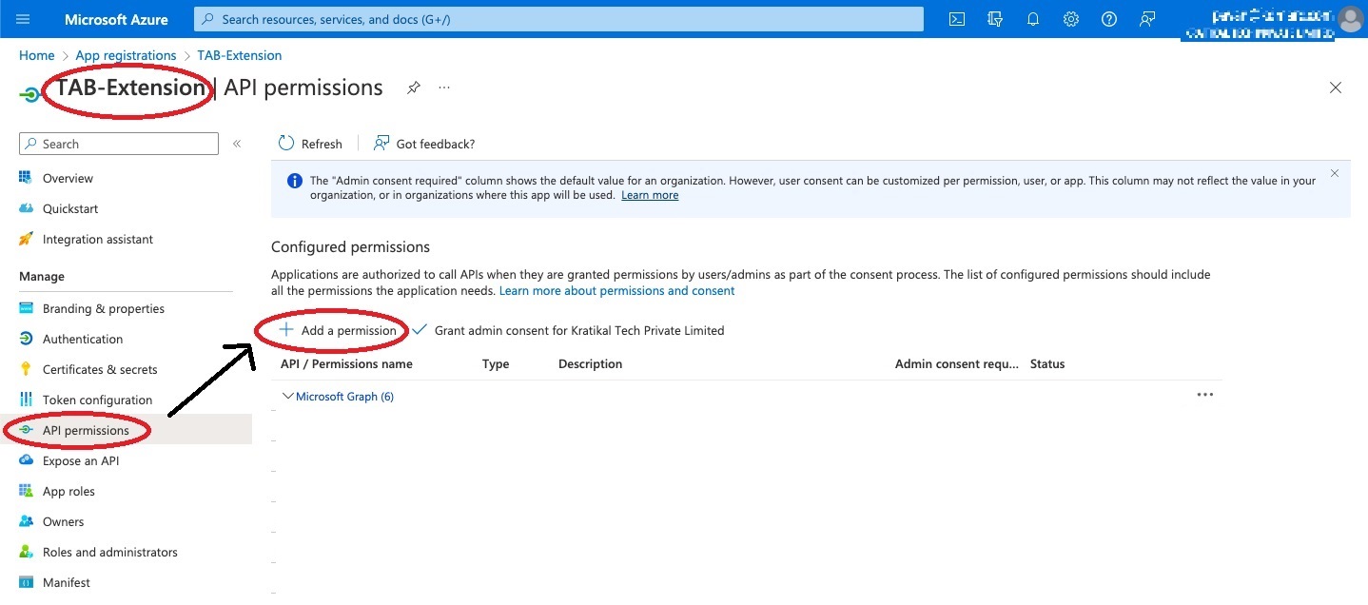Click the Certificates & secrets key icon
Screen dimensions: 1368x605
click(26, 369)
